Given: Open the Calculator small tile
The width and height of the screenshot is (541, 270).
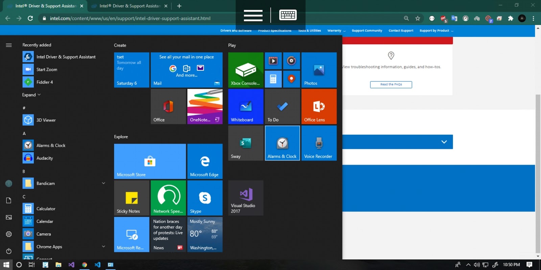Looking at the screenshot, I should pyautogui.click(x=273, y=79).
